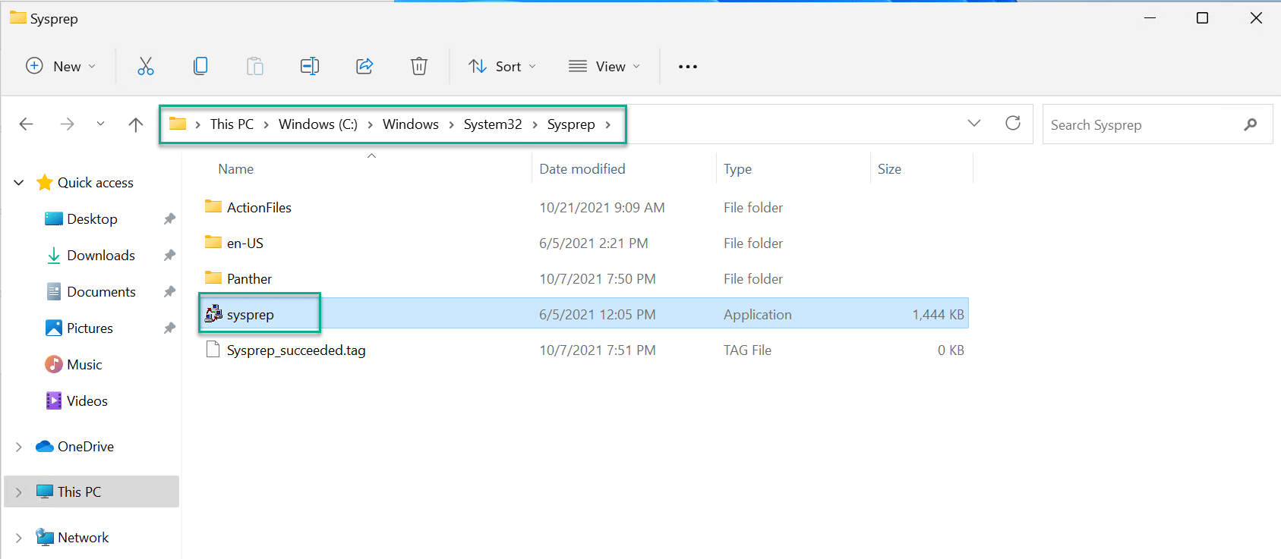The height and width of the screenshot is (559, 1281).
Task: Click the Sysprep breadcrumb segment
Action: click(x=571, y=124)
